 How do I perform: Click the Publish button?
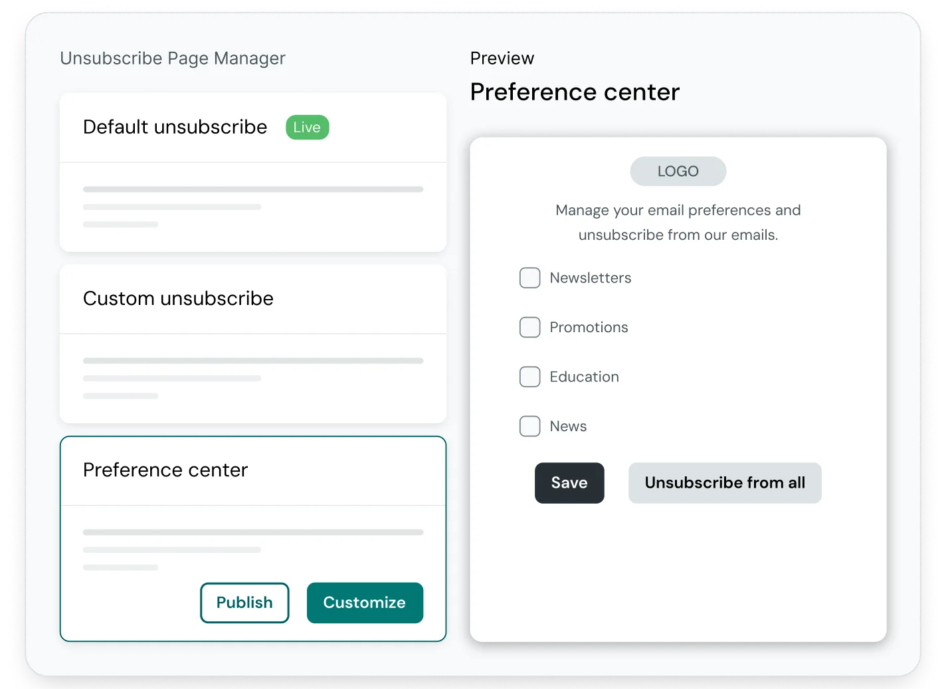pos(244,603)
